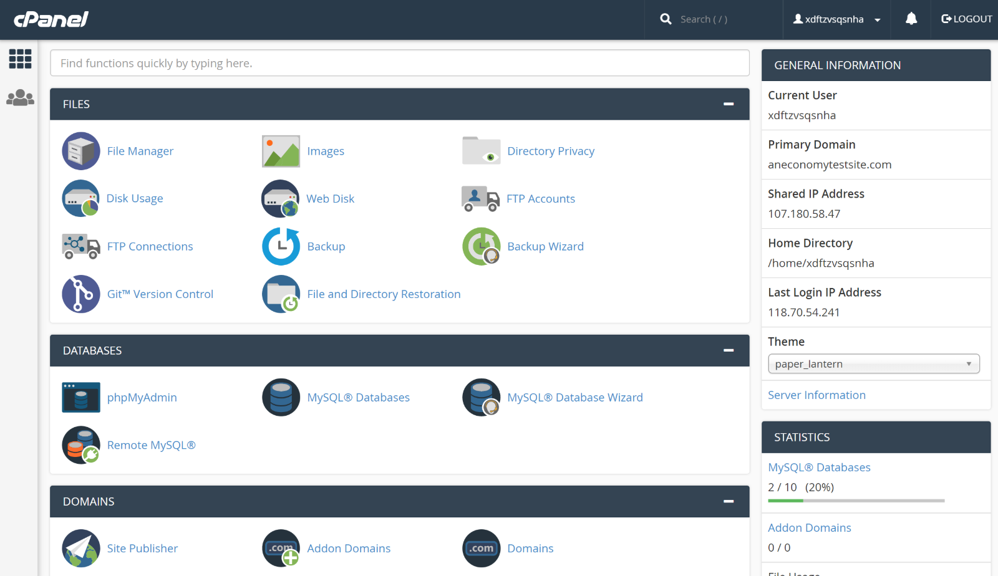998x576 pixels.
Task: Click the search magnifier icon in header
Action: pyautogui.click(x=666, y=19)
